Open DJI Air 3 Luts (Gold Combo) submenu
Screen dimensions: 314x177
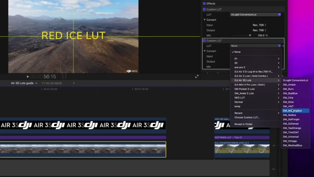click(x=256, y=76)
